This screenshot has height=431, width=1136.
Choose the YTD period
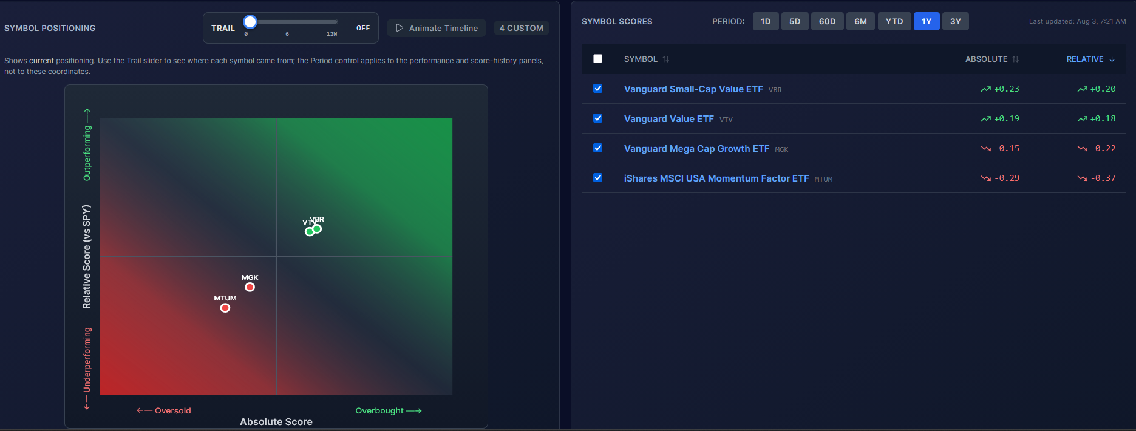tap(894, 21)
